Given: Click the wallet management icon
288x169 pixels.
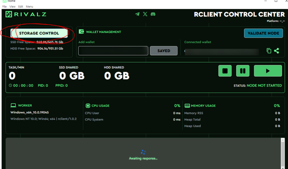Looking at the screenshot, I should coord(81,32).
